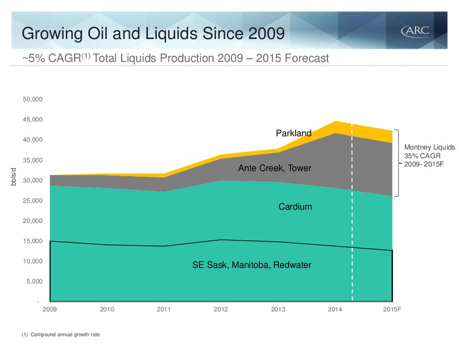Viewport: 459px width, 344px height.
Task: Click the 'Montney Liquids 35% CAGR' annotation
Action: tap(429, 155)
